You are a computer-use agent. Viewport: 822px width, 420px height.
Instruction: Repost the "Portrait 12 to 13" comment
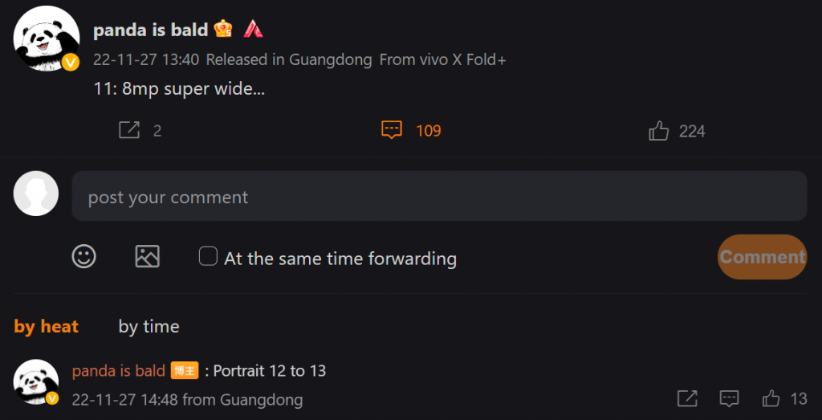(x=687, y=398)
